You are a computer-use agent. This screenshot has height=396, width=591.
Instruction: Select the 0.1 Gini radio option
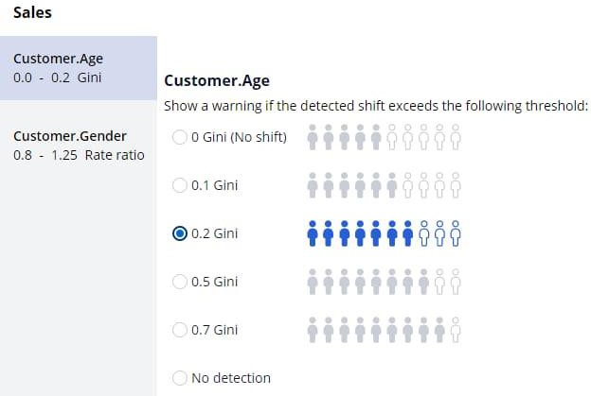click(x=180, y=186)
